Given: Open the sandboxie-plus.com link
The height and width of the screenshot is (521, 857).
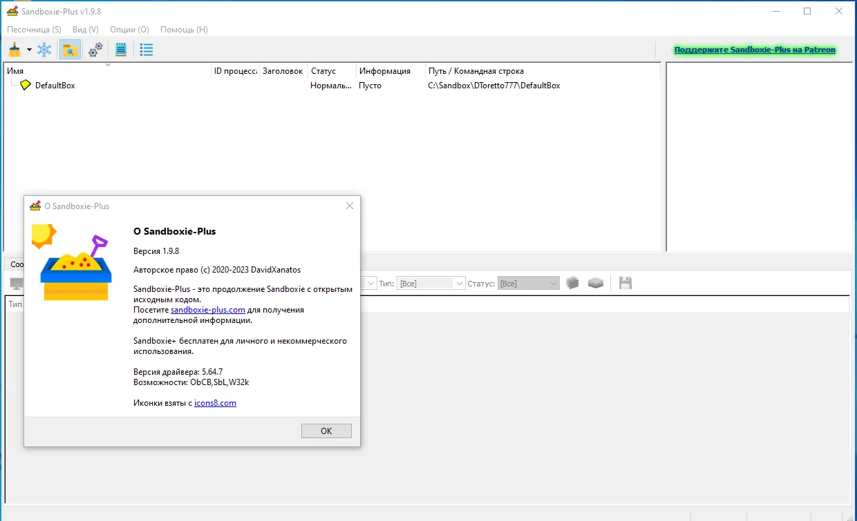Looking at the screenshot, I should tap(208, 311).
